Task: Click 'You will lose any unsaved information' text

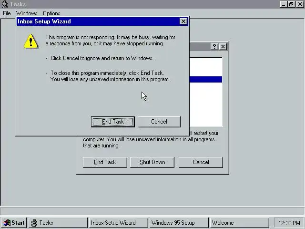Action: pos(110,79)
